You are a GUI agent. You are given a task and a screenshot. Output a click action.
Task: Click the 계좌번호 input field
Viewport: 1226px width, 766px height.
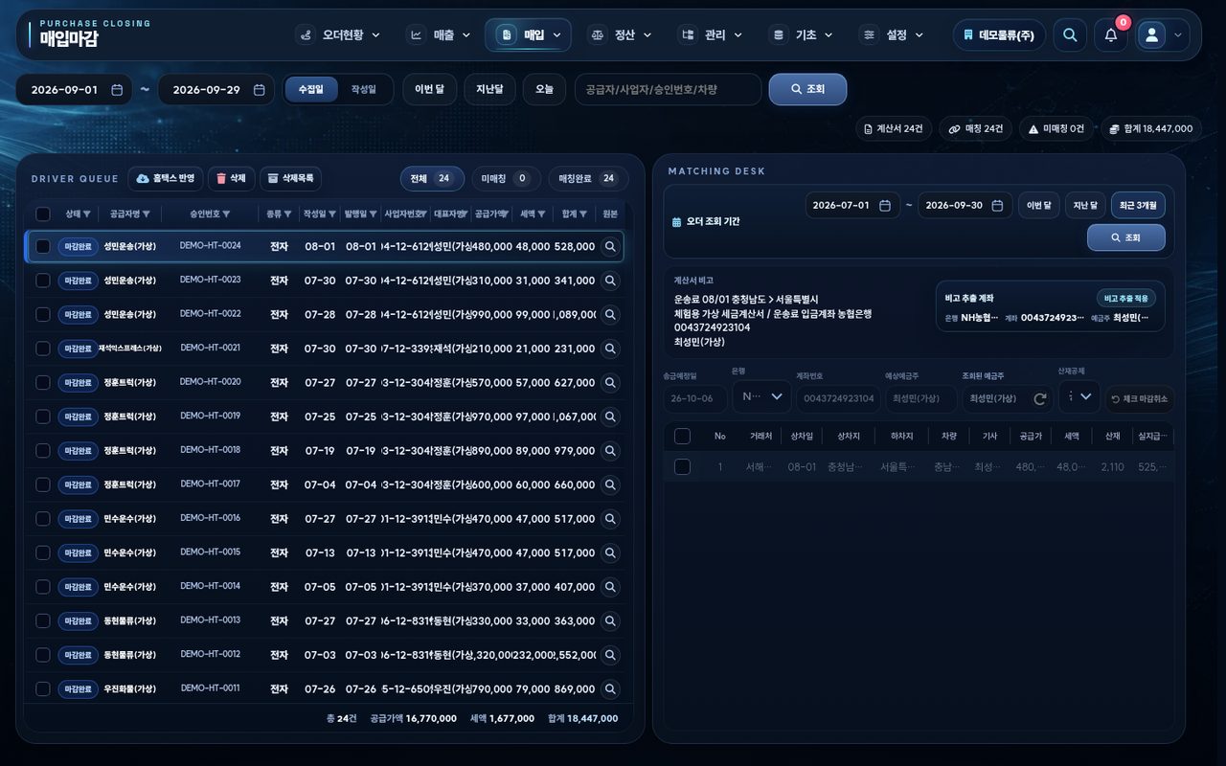tap(838, 399)
